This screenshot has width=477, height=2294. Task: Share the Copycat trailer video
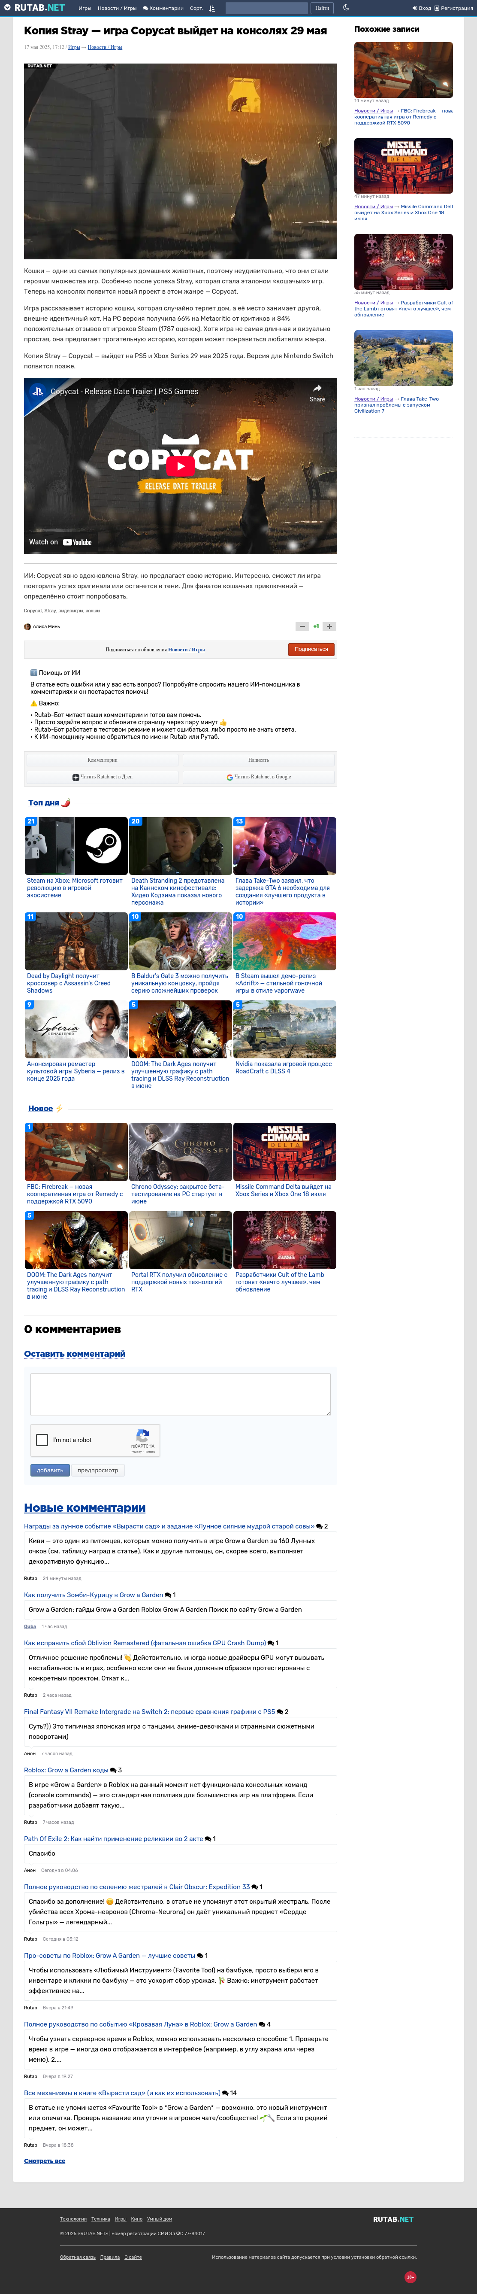coord(317,393)
